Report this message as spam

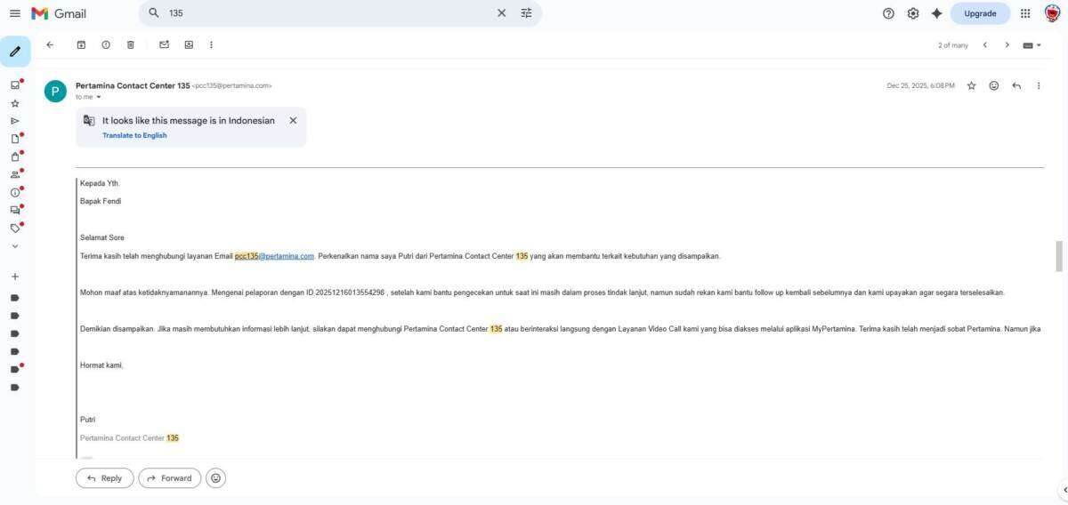point(106,44)
